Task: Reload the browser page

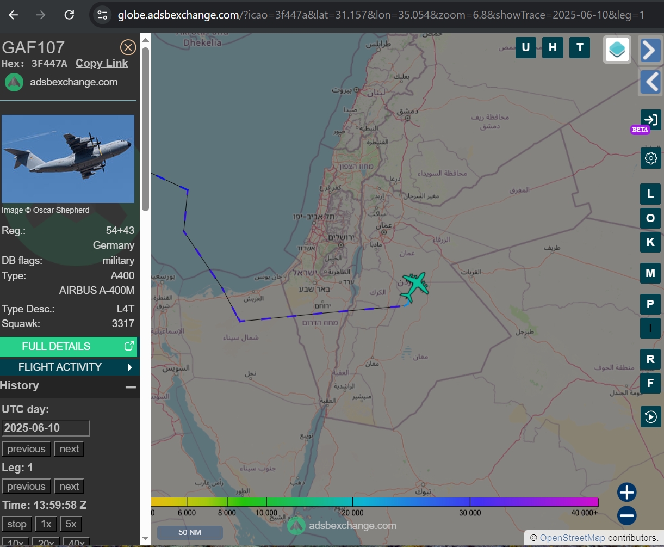Action: point(69,15)
